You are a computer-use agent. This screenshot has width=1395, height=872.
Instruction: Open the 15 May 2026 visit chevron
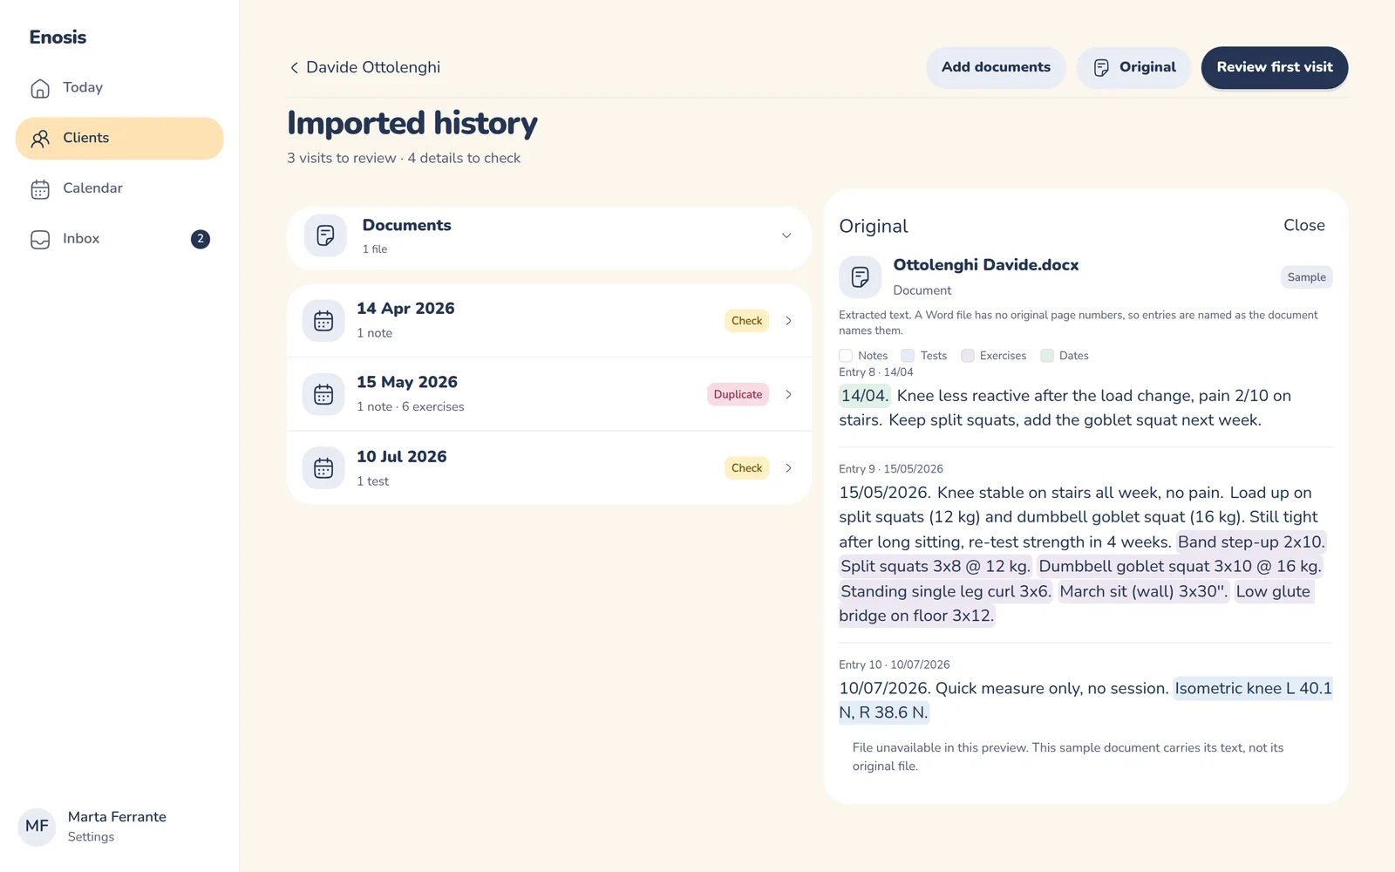789,394
